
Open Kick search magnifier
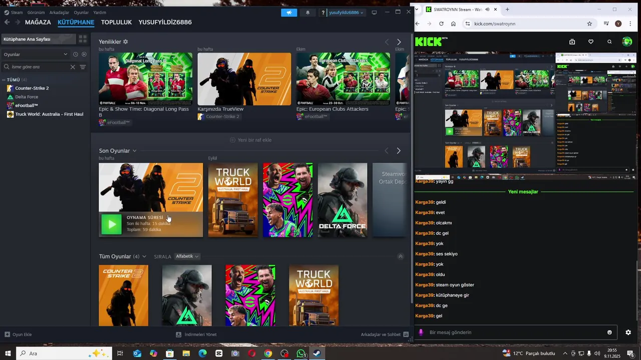click(609, 42)
